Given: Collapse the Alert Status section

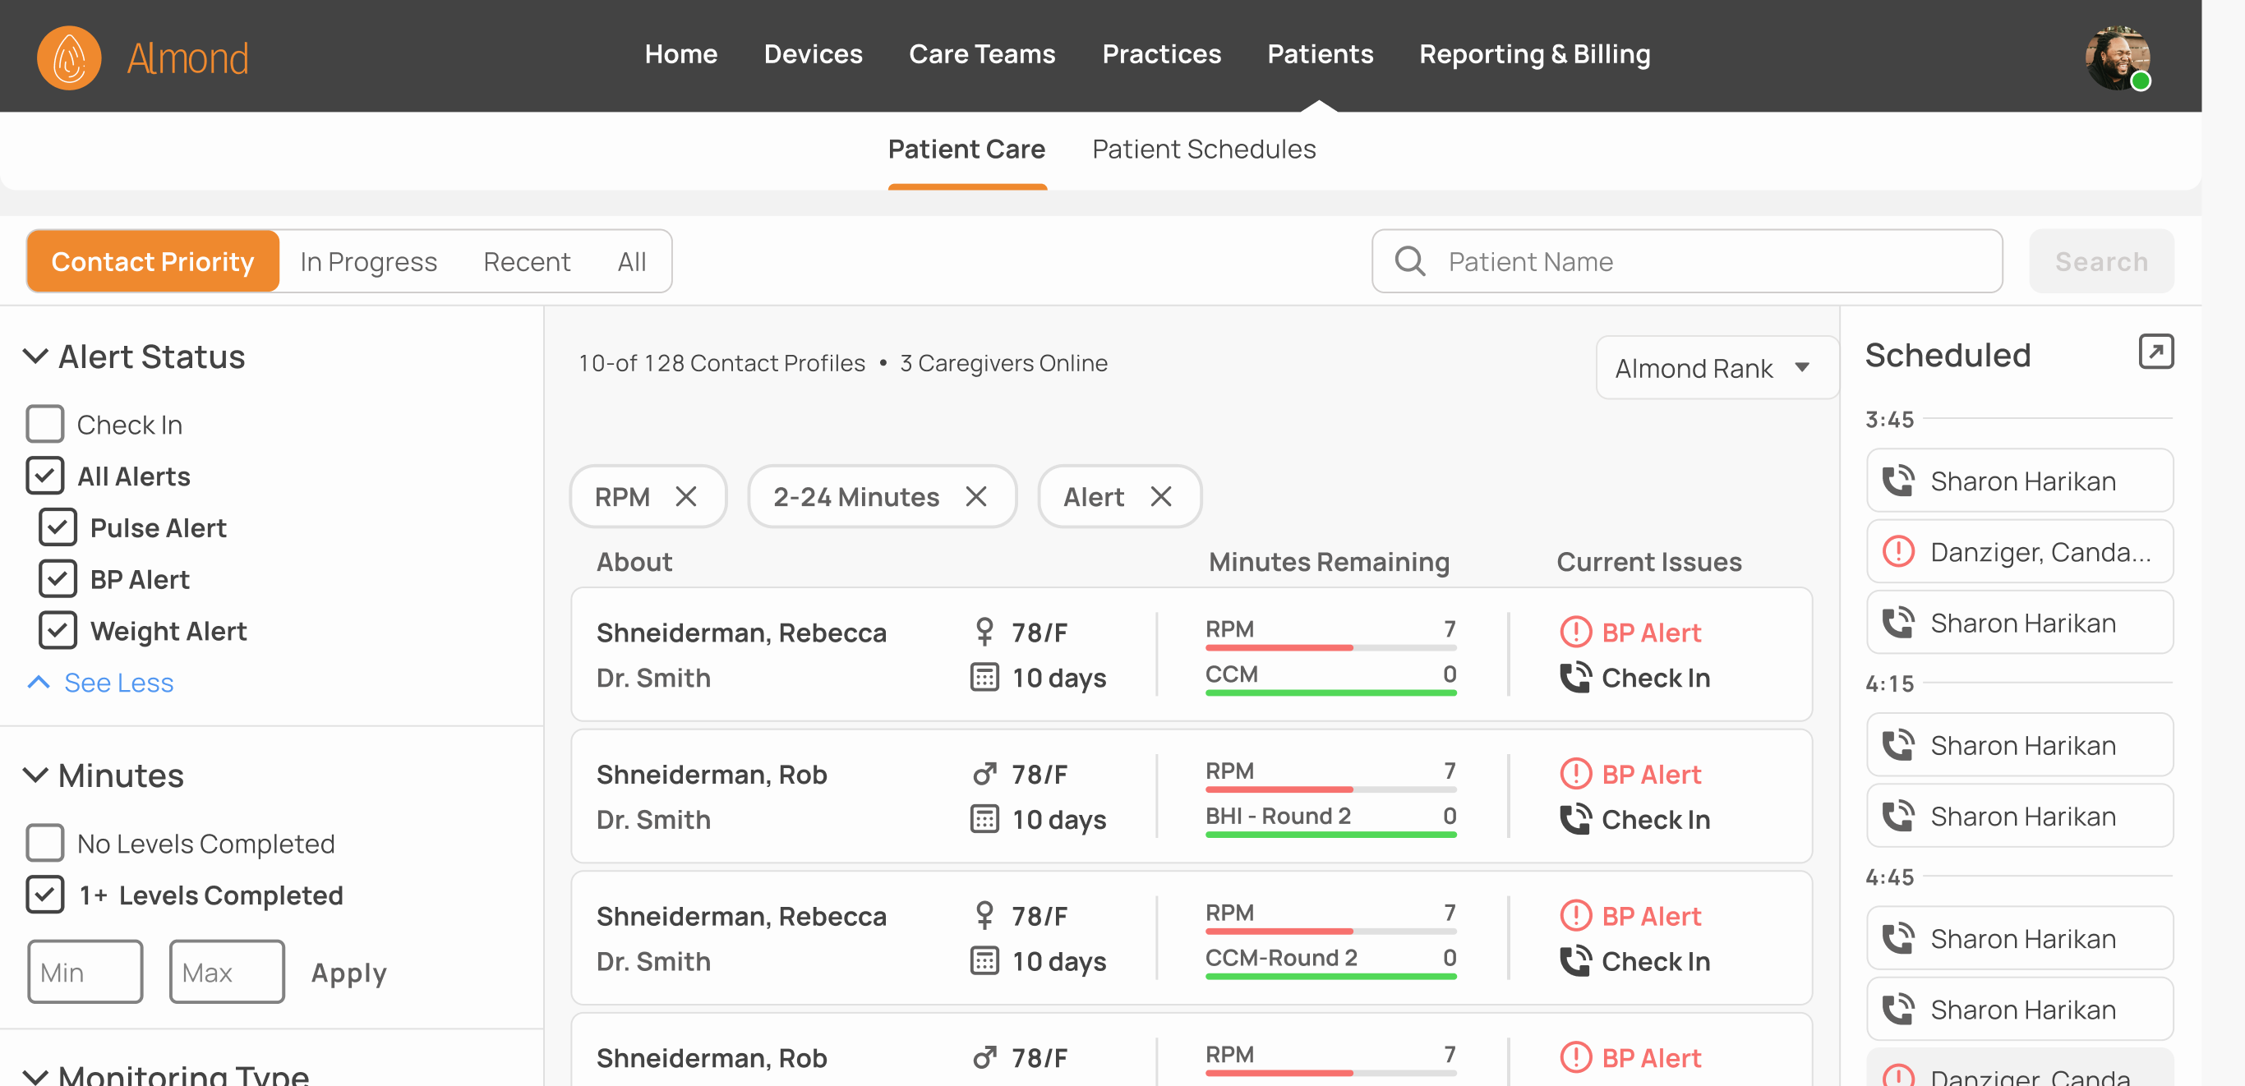Looking at the screenshot, I should (35, 357).
